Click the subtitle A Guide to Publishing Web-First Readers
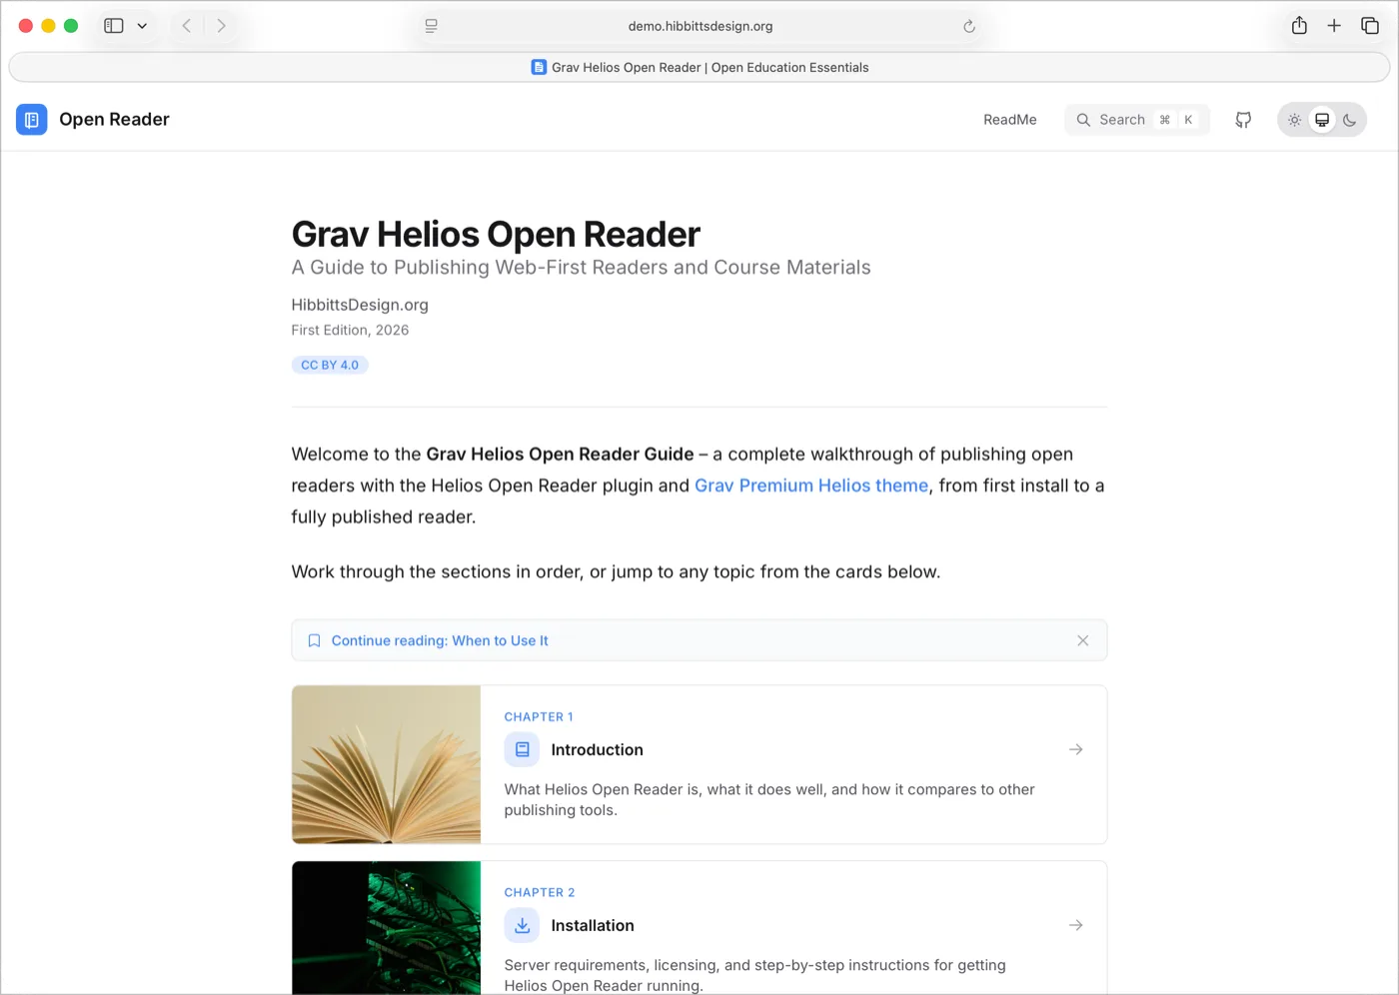 coord(581,268)
